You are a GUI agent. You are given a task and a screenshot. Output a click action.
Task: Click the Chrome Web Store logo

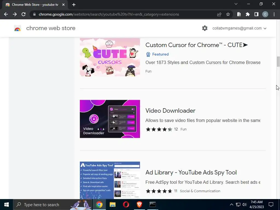[x=17, y=28]
